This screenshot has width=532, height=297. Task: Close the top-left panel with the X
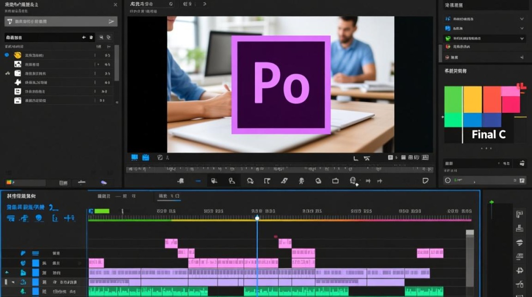coord(115,5)
